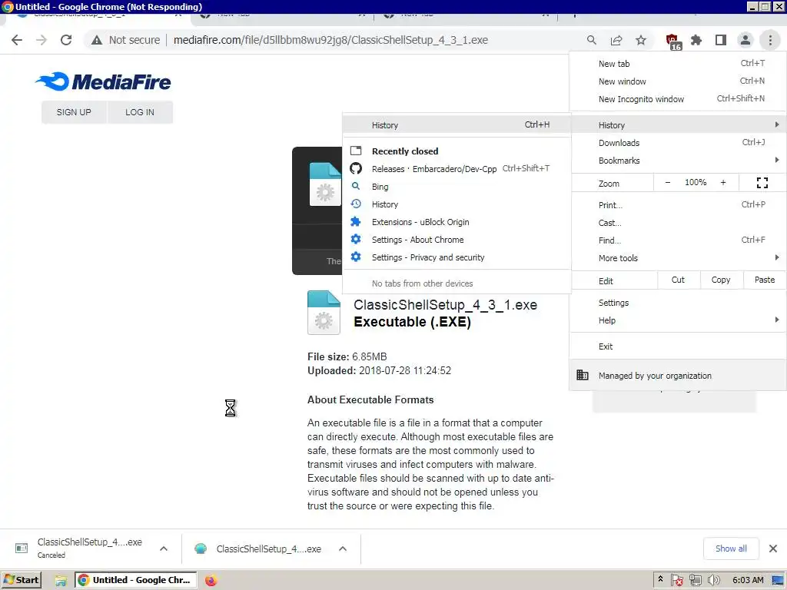Image resolution: width=787 pixels, height=590 pixels.
Task: Select Print... from Chrome menu
Action: (678, 204)
